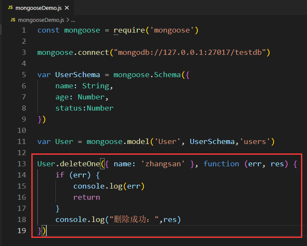Click the 'mongodb://127.0.0.1:27017/testdb' string
The width and height of the screenshot is (307, 246).
(190, 53)
